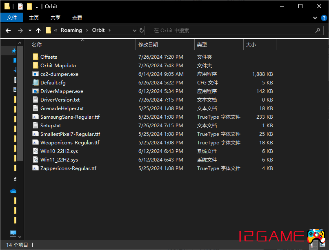Viewport: 329px width, 250px height.
Task: Click the CFG 文件 type cell
Action: click(x=207, y=83)
